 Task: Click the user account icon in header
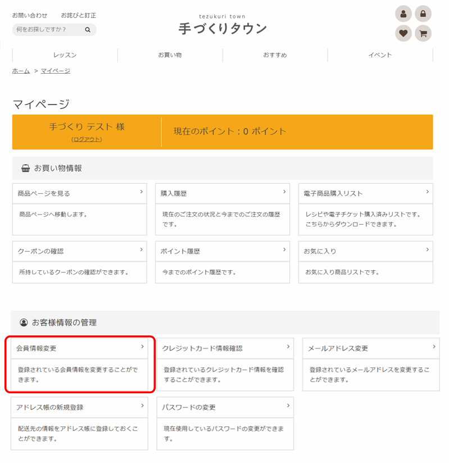403,14
